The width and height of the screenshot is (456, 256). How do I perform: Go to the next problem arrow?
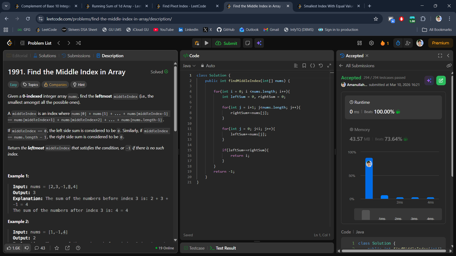pos(68,43)
